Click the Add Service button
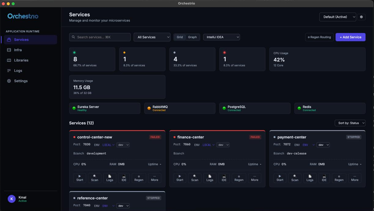 pos(350,37)
